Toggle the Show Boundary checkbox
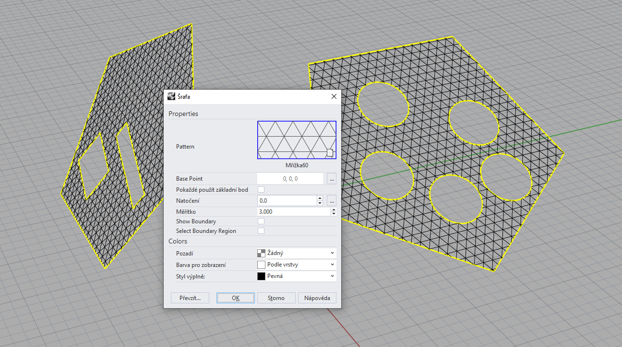622x347 pixels. (261, 221)
